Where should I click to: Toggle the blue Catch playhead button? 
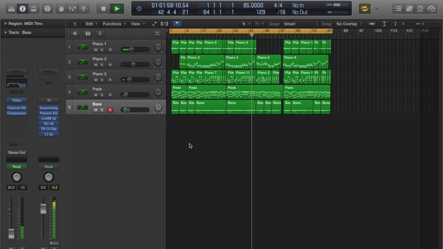(x=177, y=24)
